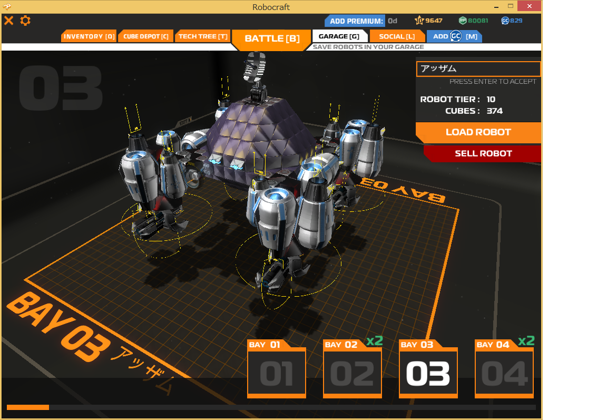607x420 pixels.
Task: Click LOAD ROBOT button
Action: (x=478, y=132)
